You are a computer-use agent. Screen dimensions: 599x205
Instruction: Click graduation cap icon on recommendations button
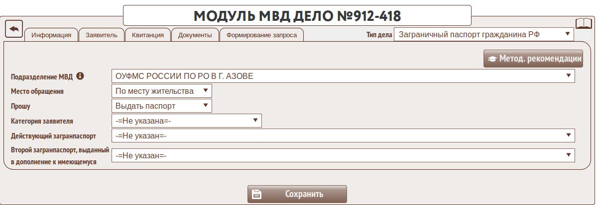492,59
